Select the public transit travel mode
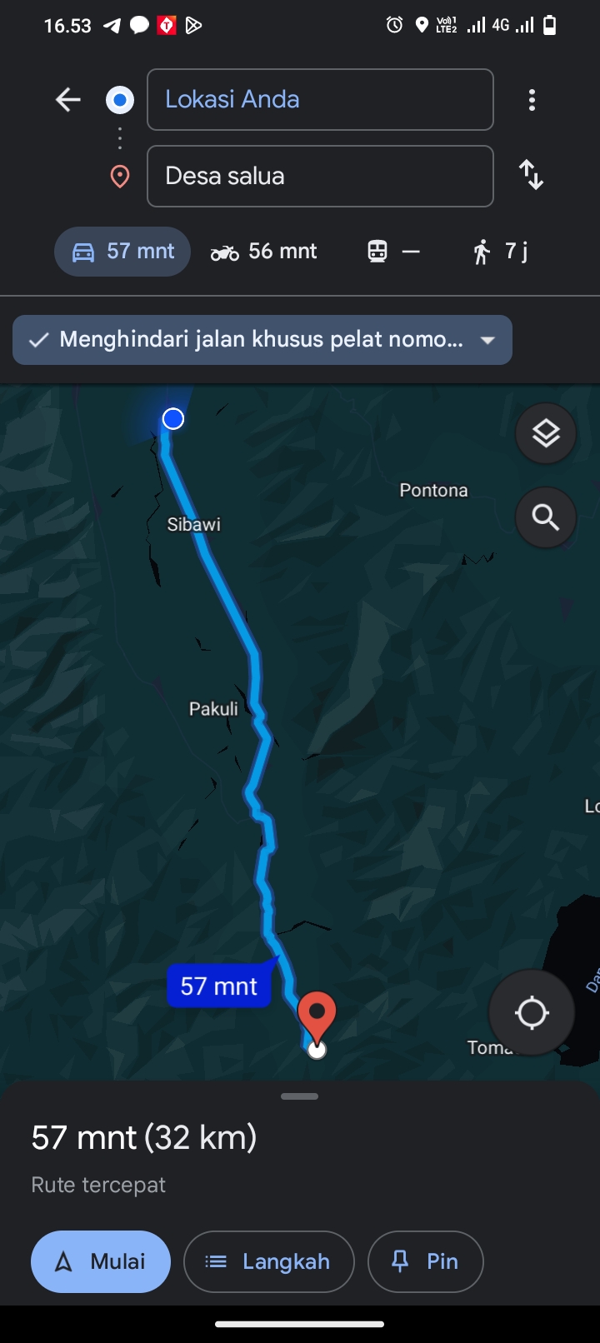The width and height of the screenshot is (600, 1343). point(393,252)
